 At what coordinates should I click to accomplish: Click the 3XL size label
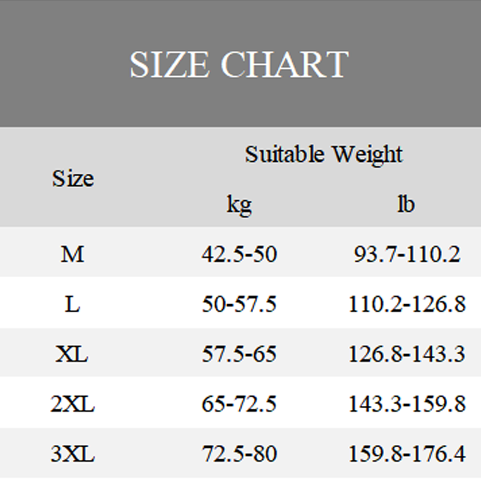pos(72,454)
